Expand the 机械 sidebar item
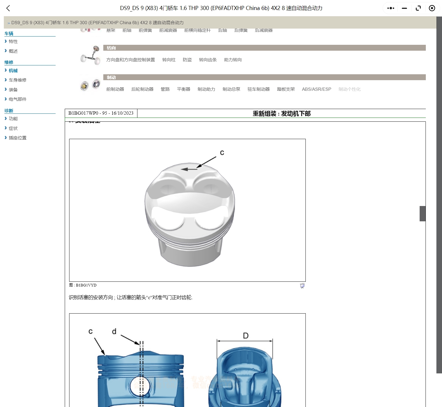The height and width of the screenshot is (407, 442). click(13, 70)
